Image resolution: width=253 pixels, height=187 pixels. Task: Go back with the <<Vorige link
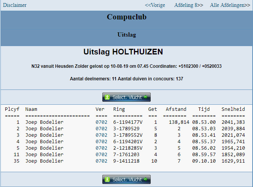(x=155, y=5)
